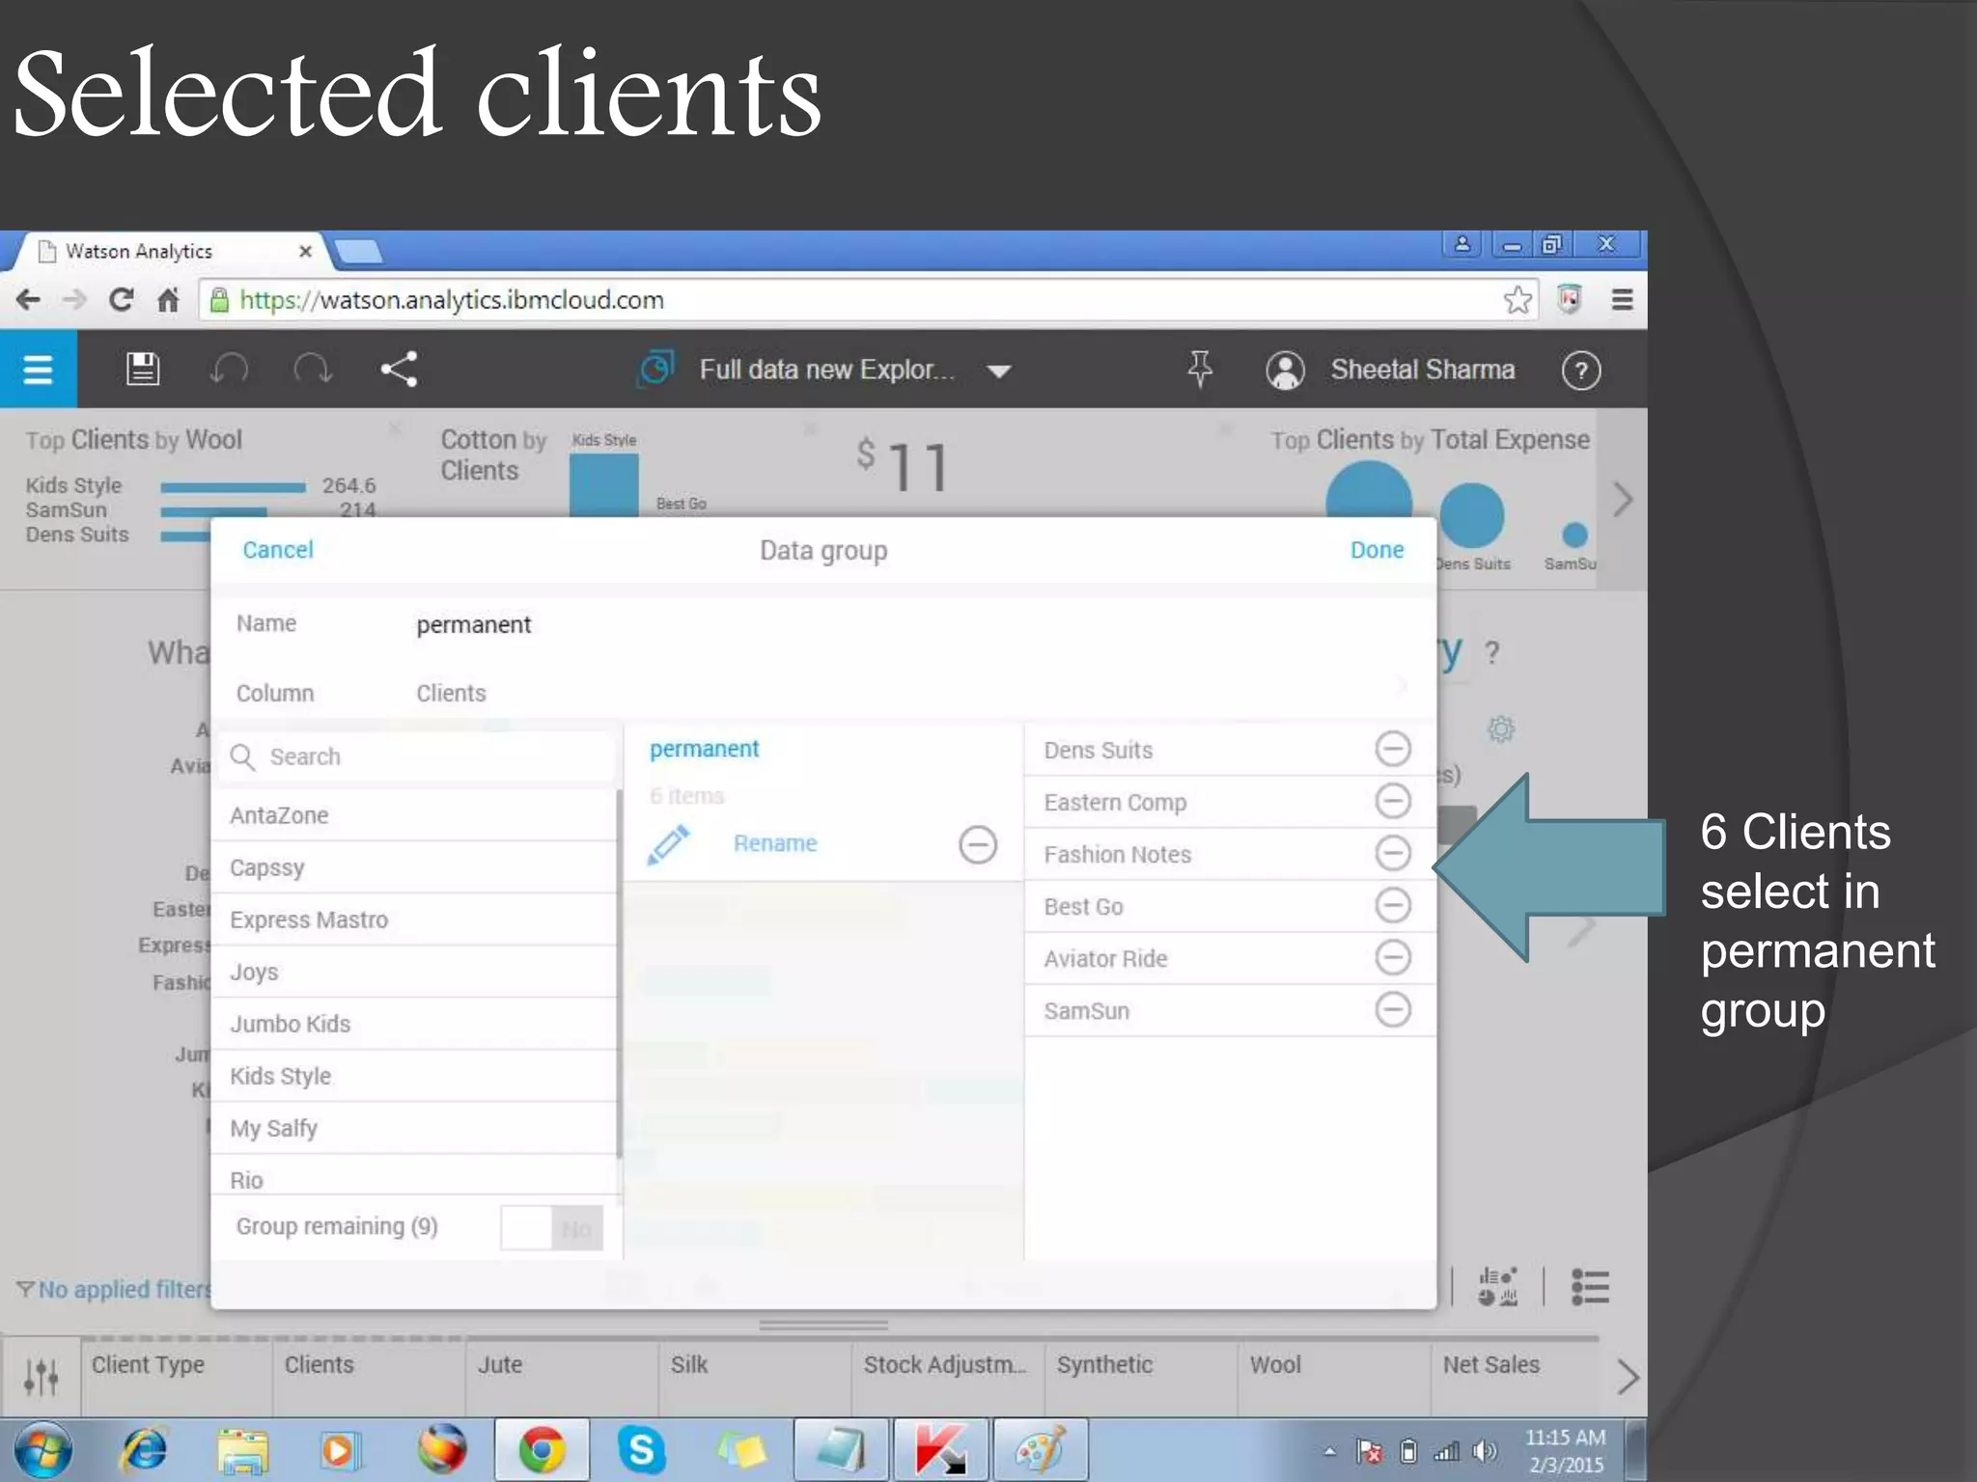Open Top Clients by Wool card
This screenshot has width=1977, height=1482.
tap(133, 440)
